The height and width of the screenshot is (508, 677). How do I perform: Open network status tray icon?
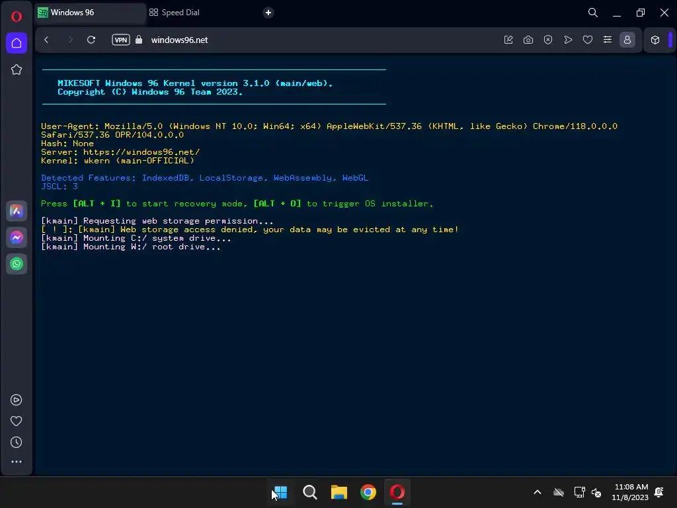(579, 492)
